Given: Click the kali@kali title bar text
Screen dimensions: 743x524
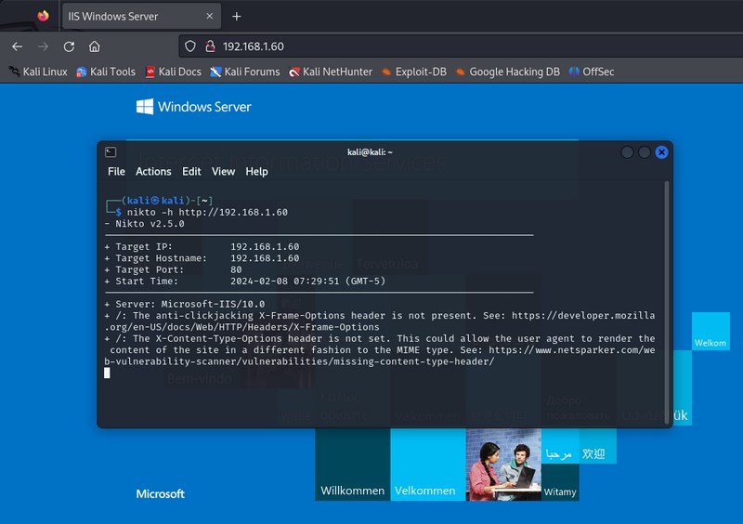Looking at the screenshot, I should 370,152.
